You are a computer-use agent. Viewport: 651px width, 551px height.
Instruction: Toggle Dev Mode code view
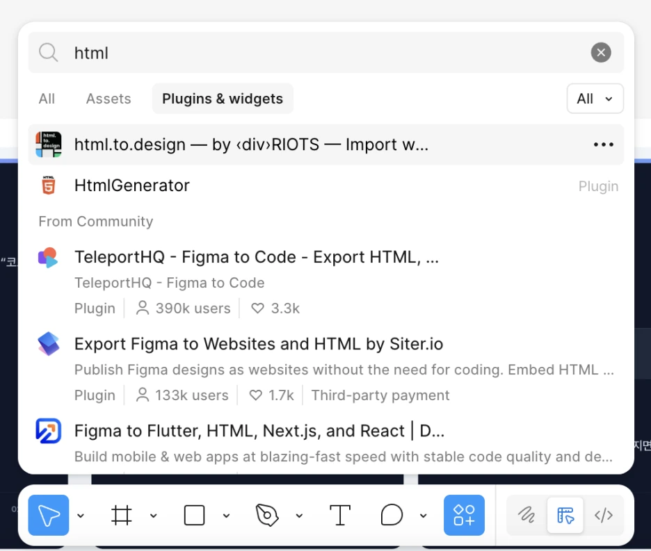point(604,515)
